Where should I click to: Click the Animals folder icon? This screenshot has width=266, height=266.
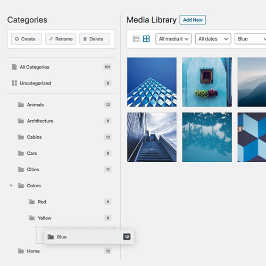[21, 105]
